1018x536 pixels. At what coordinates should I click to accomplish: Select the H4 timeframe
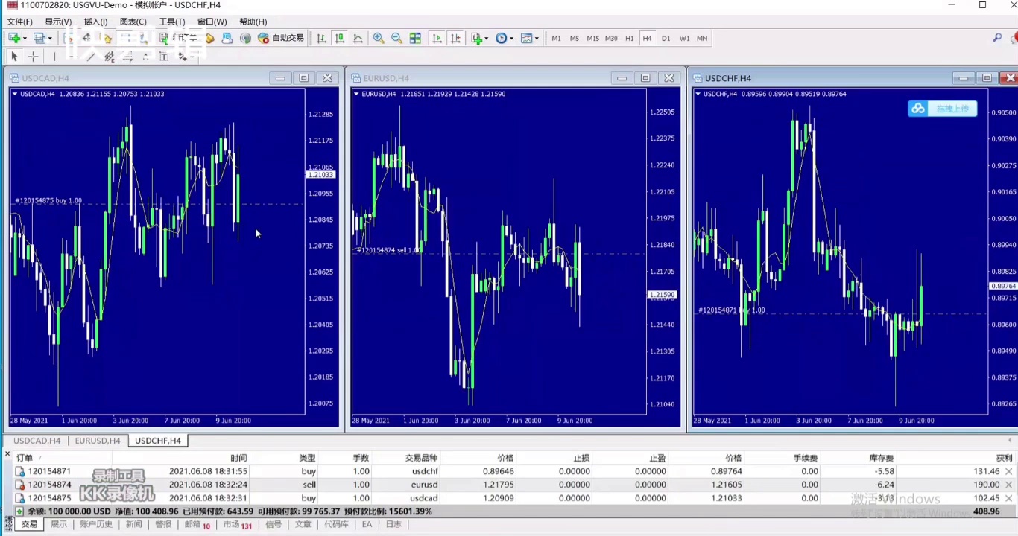pos(647,38)
